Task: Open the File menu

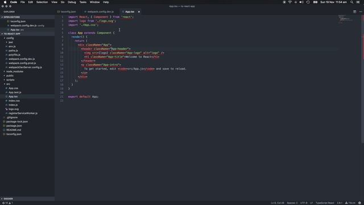Action: point(23,2)
